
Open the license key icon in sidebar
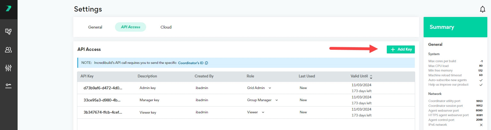(x=8, y=86)
